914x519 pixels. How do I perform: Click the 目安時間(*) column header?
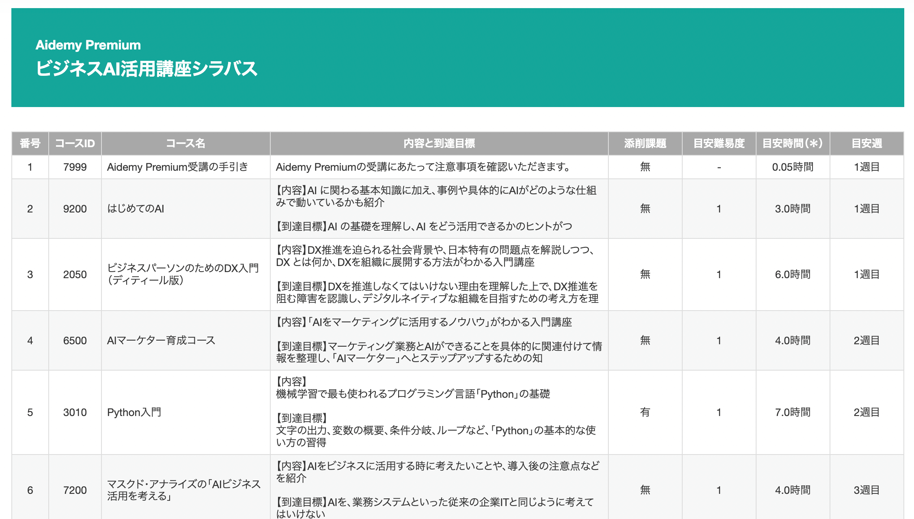click(793, 144)
